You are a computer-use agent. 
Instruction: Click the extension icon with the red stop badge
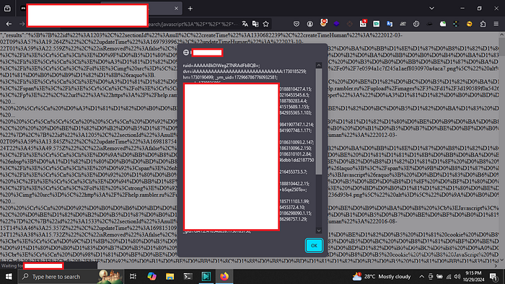(x=323, y=23)
